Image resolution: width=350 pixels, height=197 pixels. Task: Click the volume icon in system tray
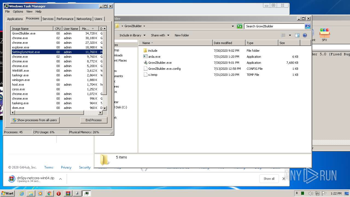pyautogui.click(x=310, y=193)
